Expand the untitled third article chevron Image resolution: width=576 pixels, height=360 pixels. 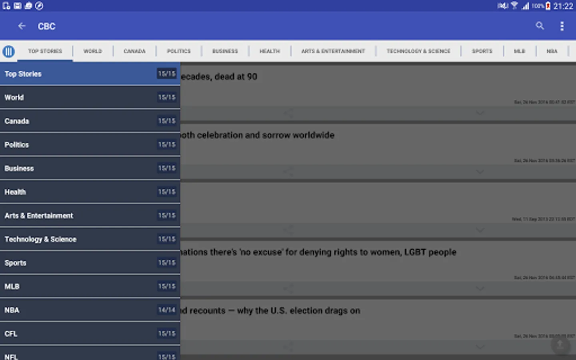(480, 230)
